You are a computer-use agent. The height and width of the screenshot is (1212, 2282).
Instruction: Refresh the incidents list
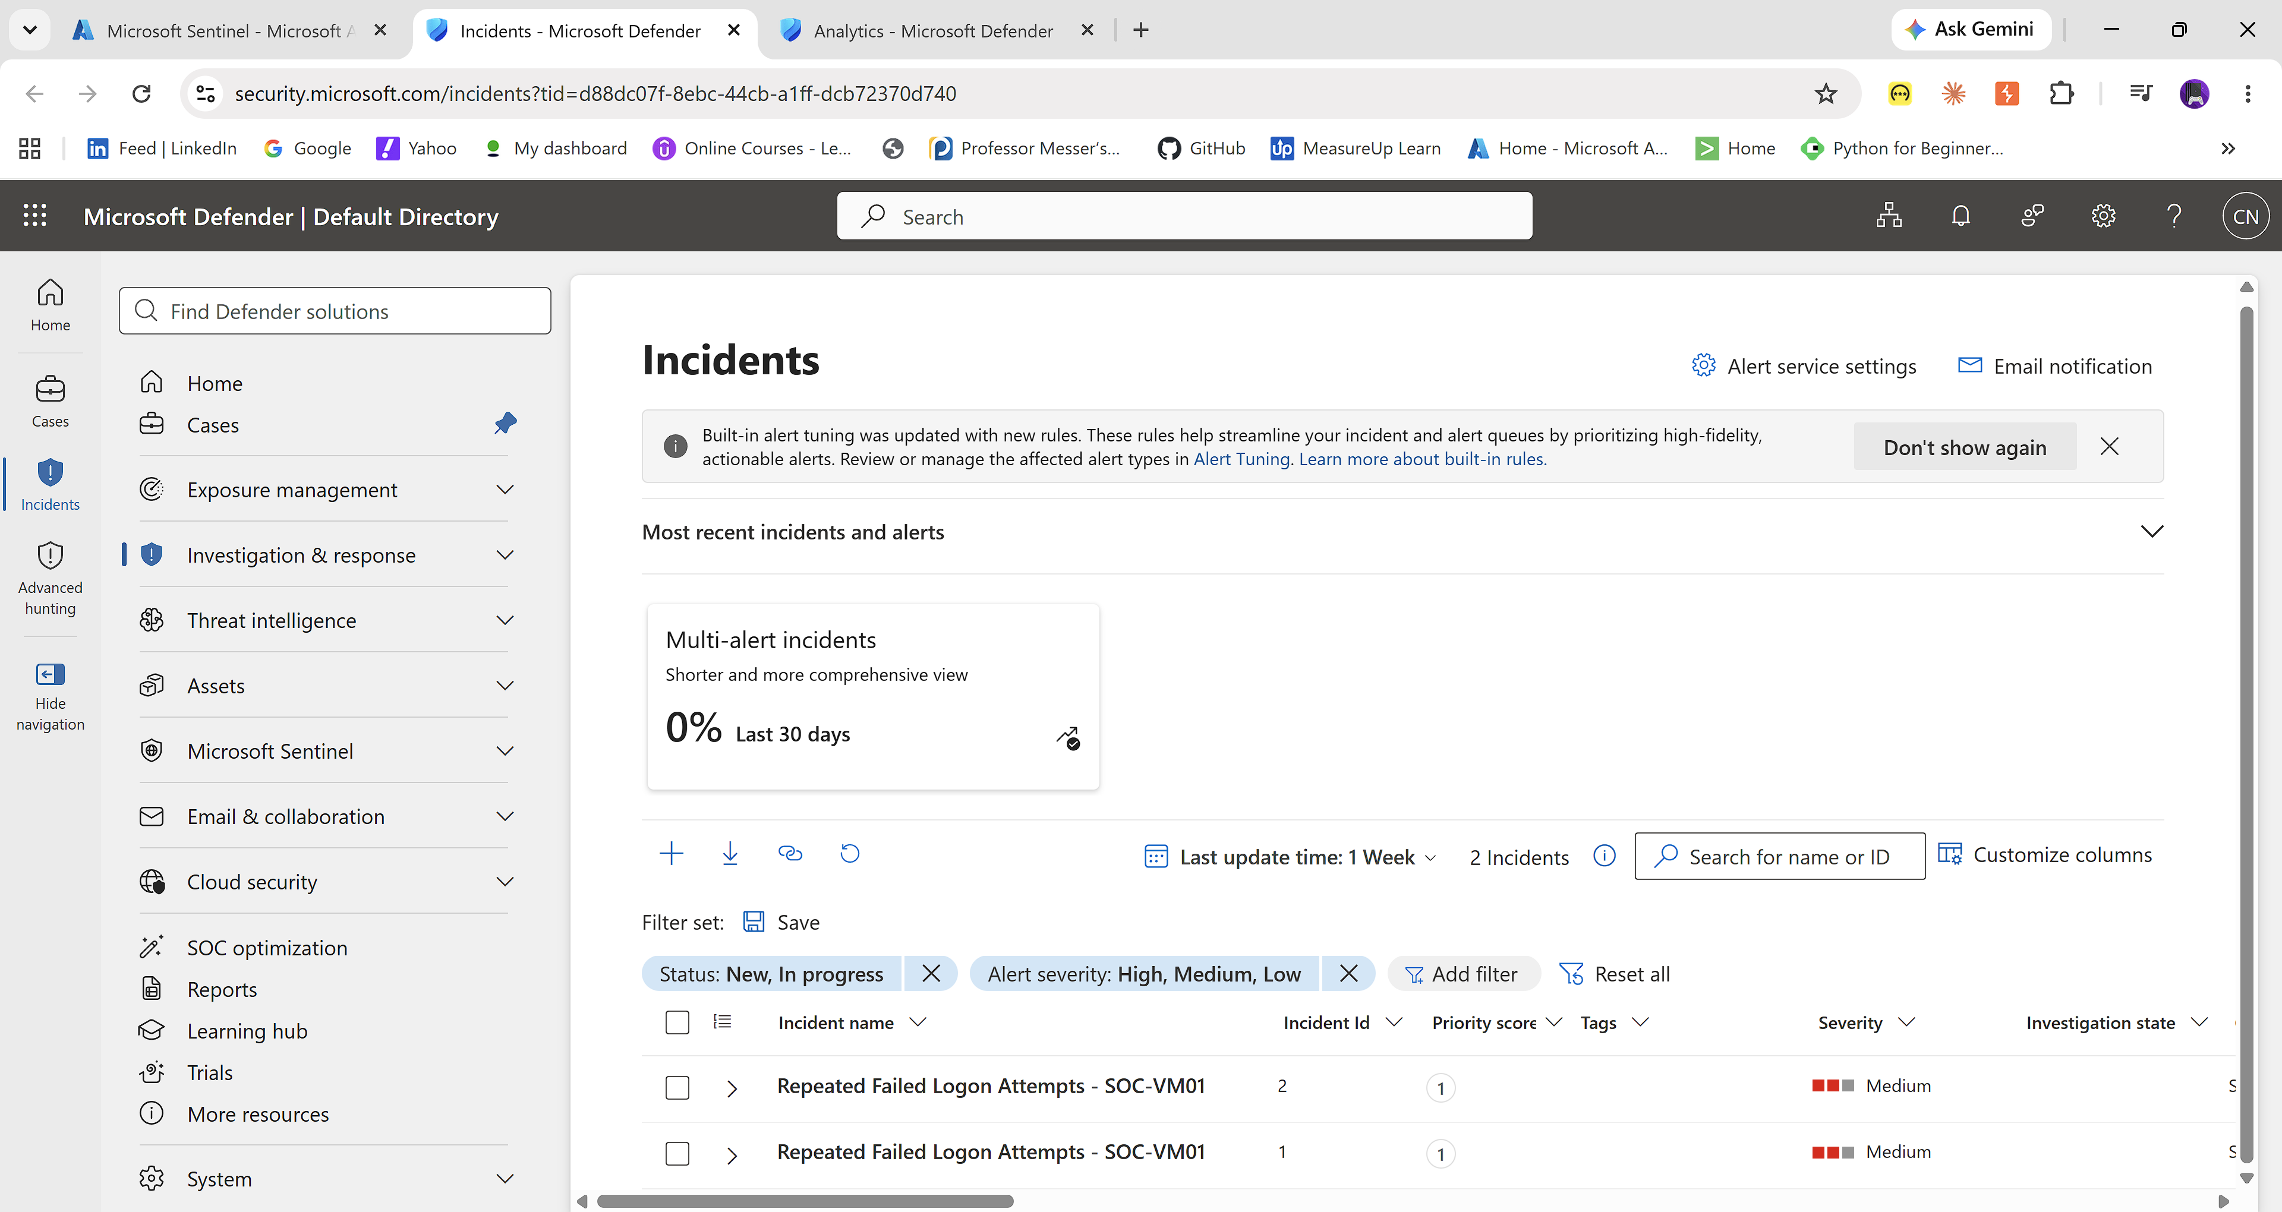coord(850,853)
